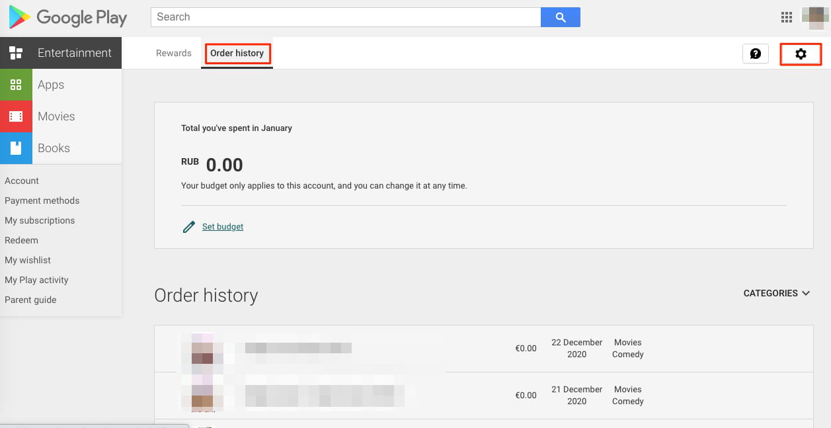This screenshot has width=831, height=428.
Task: Click inside the Search input field
Action: 345,17
